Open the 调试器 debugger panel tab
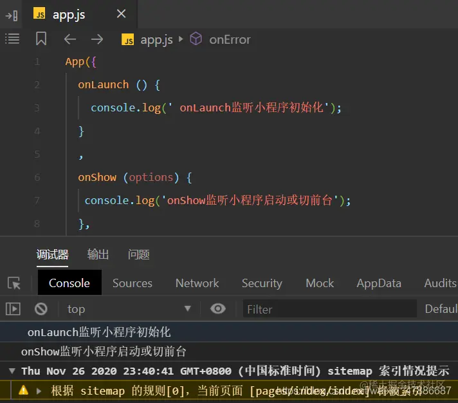The image size is (458, 403). coord(52,254)
